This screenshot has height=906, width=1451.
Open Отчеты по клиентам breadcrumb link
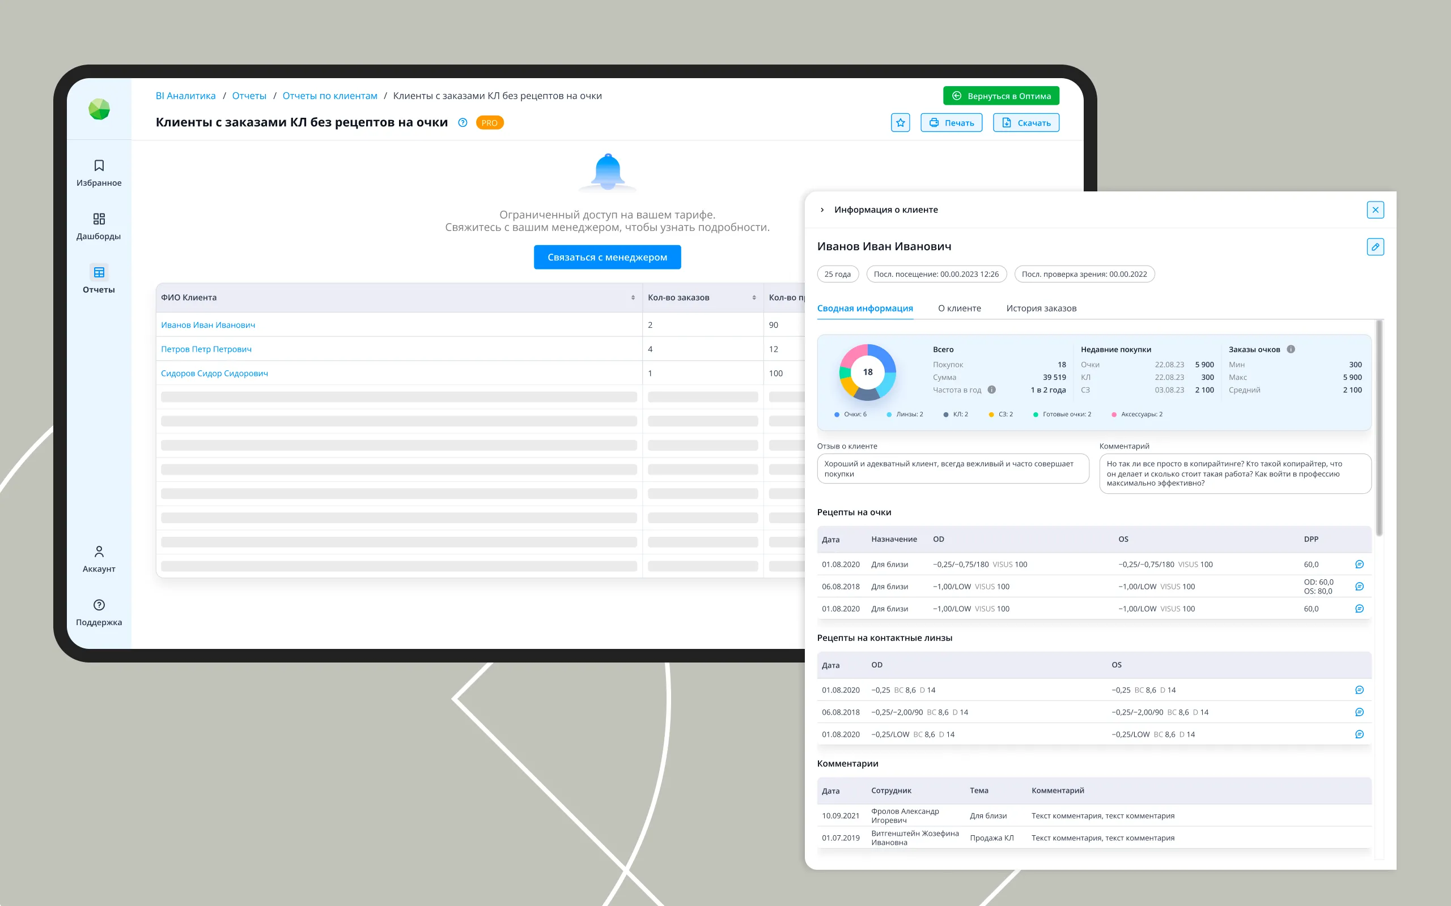330,96
